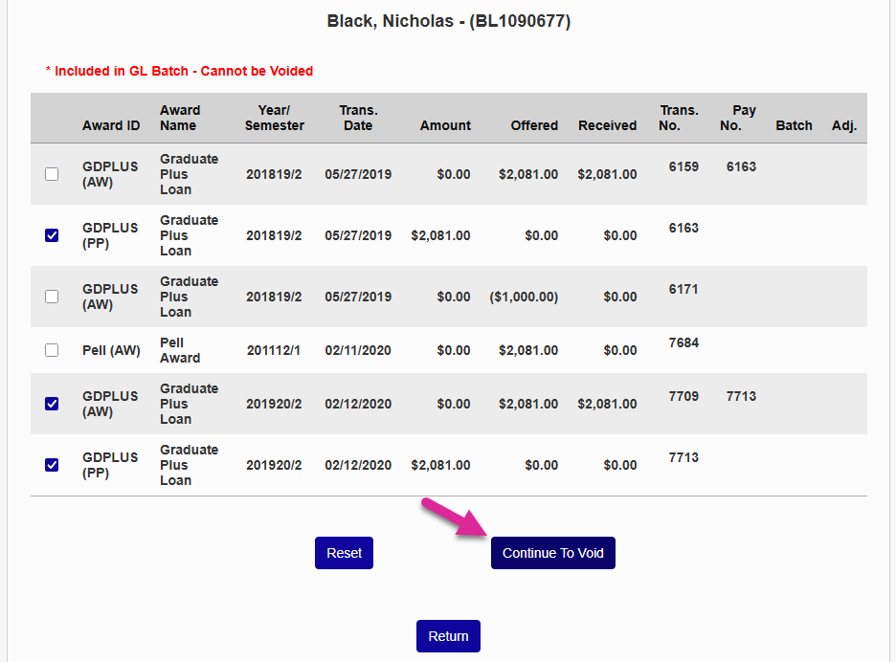Viewport: 896px width, 662px height.
Task: Click the Pay No. column header
Action: coord(738,118)
